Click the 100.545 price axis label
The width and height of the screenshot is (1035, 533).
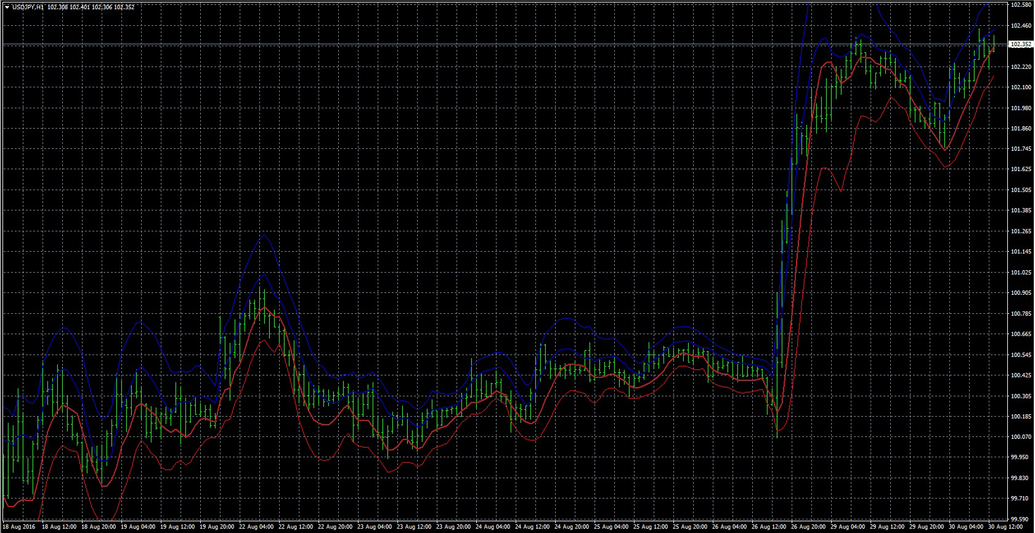coord(1021,355)
